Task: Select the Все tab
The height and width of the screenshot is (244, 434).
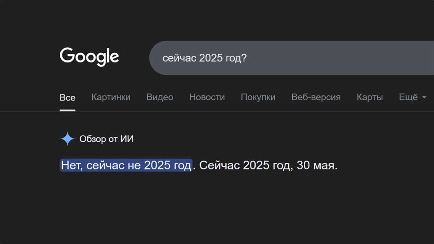Action: click(x=67, y=98)
